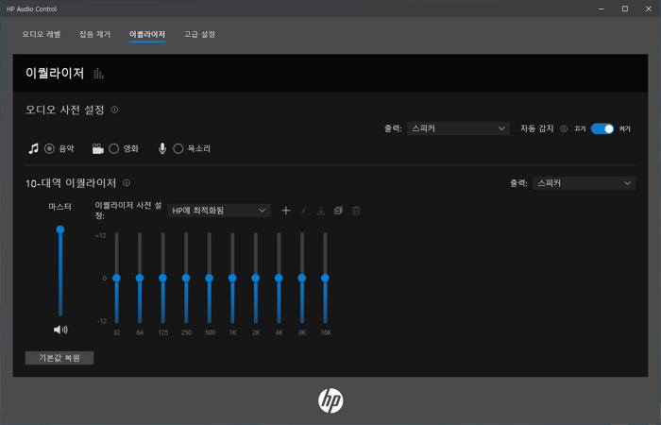Click the 4K band slider handle
This screenshot has width=661, height=425.
click(279, 278)
